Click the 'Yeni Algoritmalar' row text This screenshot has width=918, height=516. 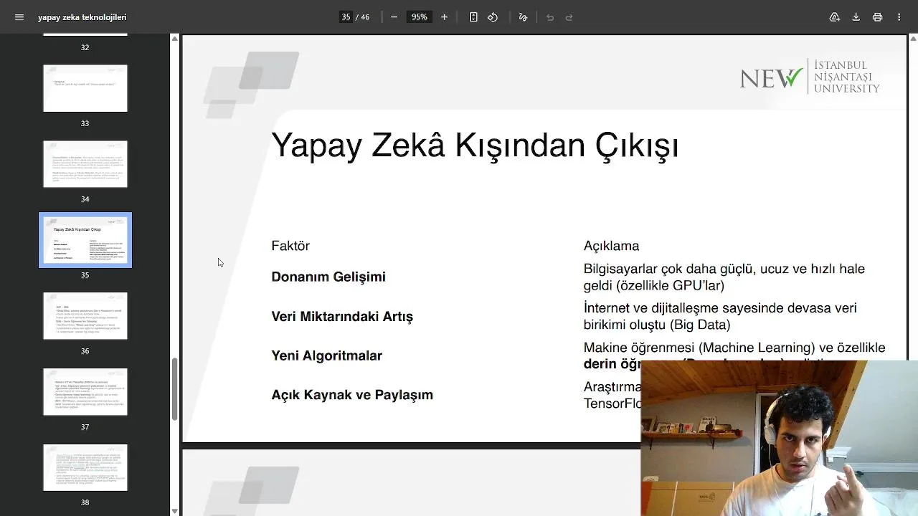[x=326, y=355]
